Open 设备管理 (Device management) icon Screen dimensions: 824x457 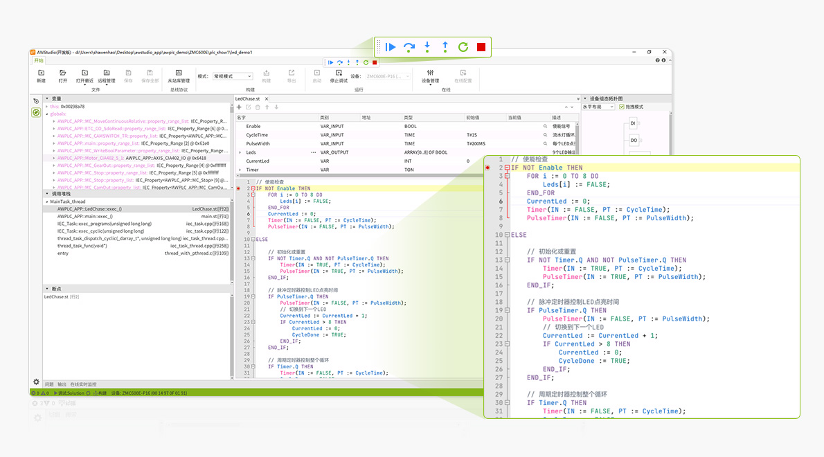click(x=430, y=73)
